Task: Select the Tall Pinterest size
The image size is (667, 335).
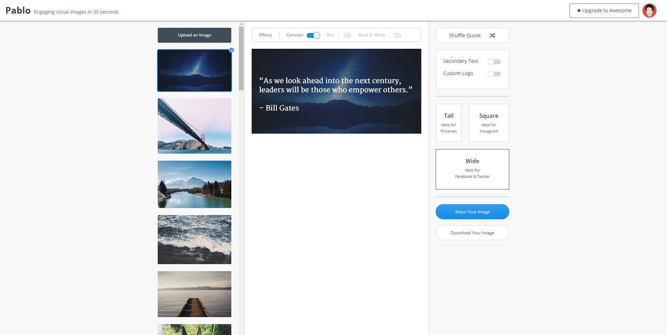Action: click(x=449, y=123)
